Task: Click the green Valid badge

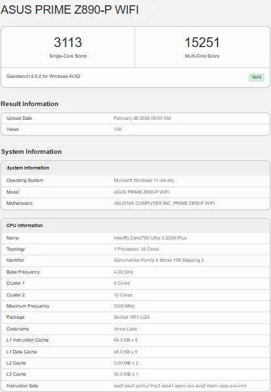Action: pos(256,77)
